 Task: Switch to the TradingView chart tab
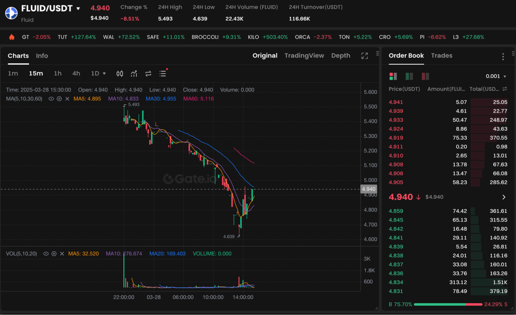(x=304, y=55)
